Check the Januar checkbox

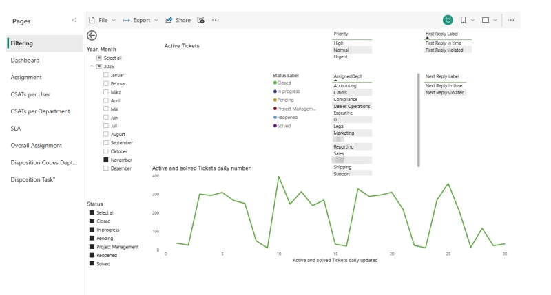(x=106, y=75)
